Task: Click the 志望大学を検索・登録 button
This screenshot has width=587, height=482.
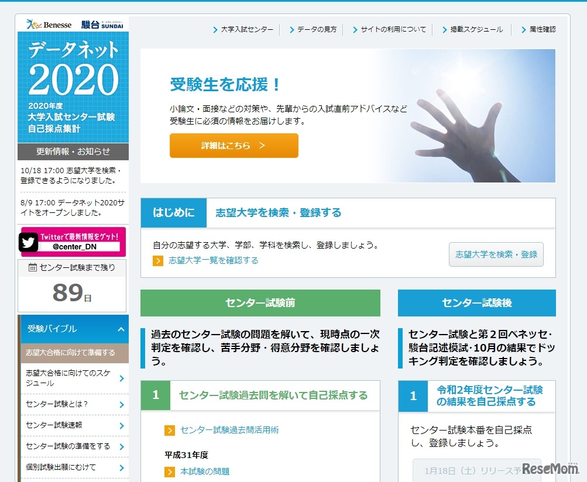Action: (496, 254)
